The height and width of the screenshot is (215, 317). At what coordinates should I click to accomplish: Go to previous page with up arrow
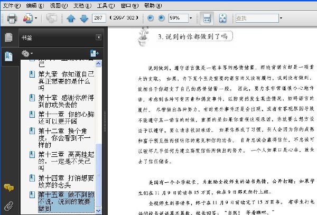pyautogui.click(x=71, y=18)
